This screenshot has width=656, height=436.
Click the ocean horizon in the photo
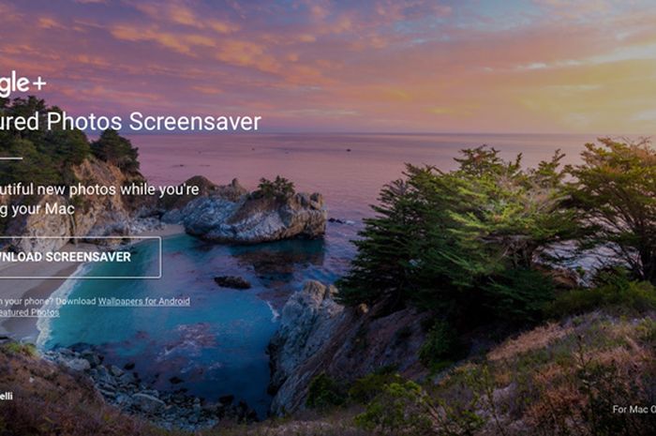397,134
